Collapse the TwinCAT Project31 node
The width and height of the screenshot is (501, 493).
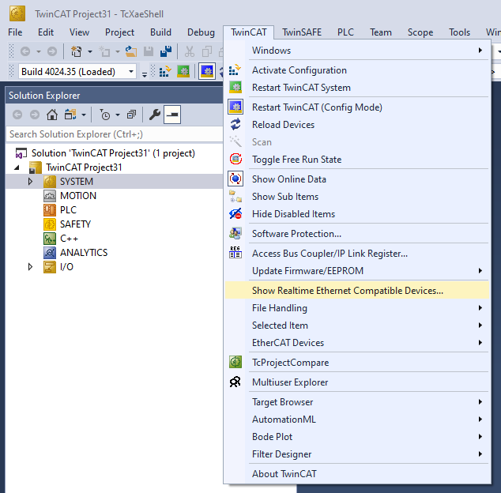tap(17, 167)
